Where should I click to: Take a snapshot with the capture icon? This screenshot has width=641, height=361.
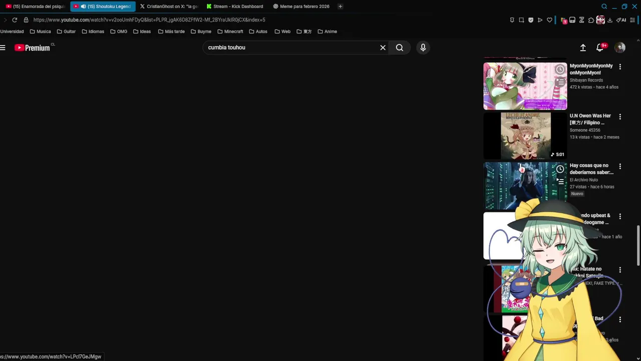click(x=521, y=20)
